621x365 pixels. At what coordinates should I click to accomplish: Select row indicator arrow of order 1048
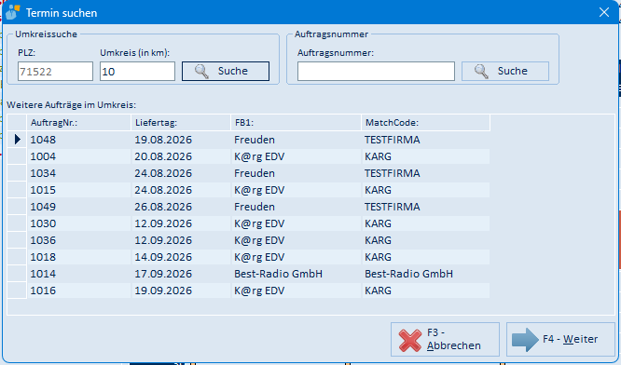click(x=17, y=140)
